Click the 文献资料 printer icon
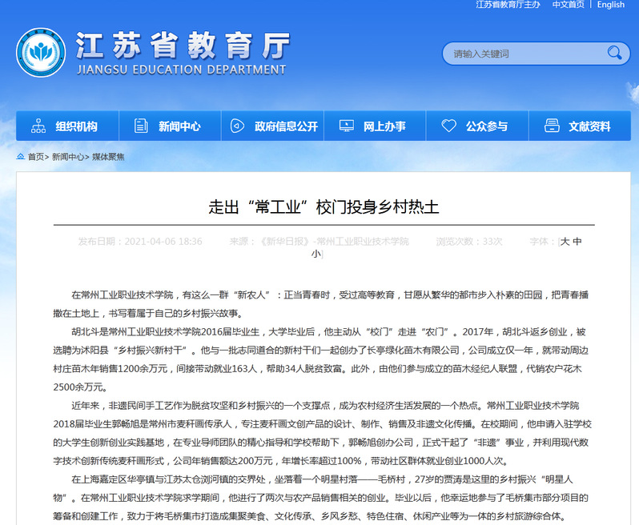 551,126
